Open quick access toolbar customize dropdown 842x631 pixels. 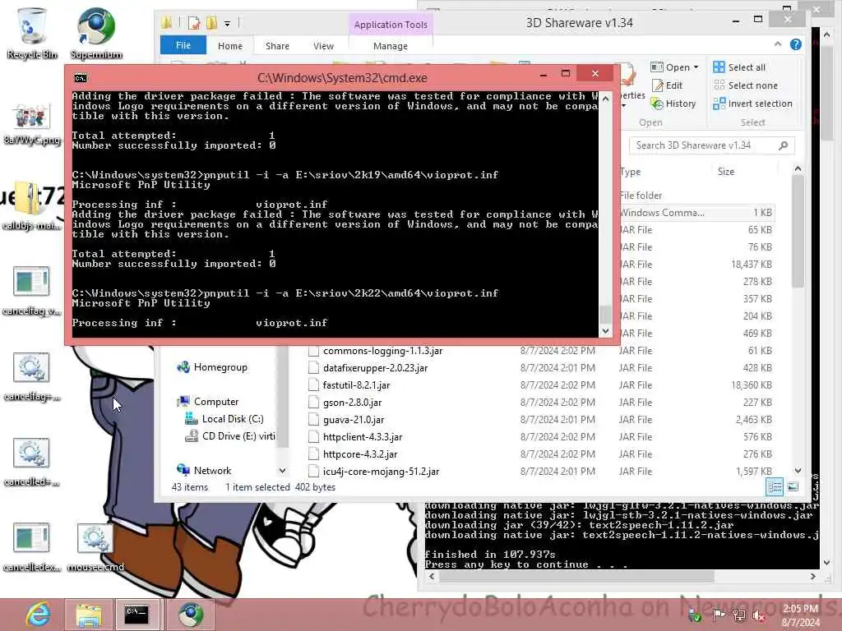[x=227, y=23]
